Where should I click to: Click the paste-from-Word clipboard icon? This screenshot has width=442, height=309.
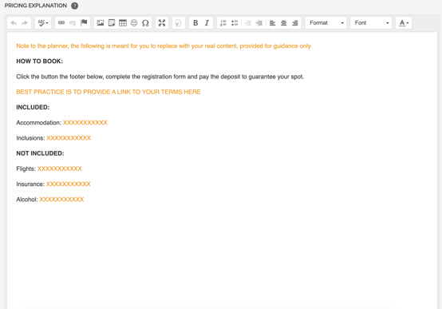click(179, 23)
